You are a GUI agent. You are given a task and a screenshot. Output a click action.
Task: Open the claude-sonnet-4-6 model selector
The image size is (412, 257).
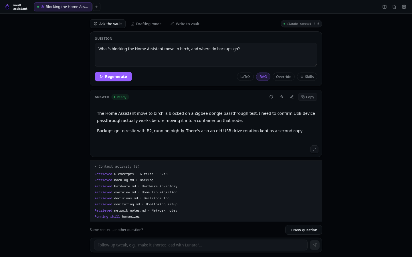301,24
